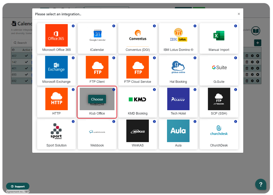Click the green plus add-integration button
The image size is (273, 195).
257,43
